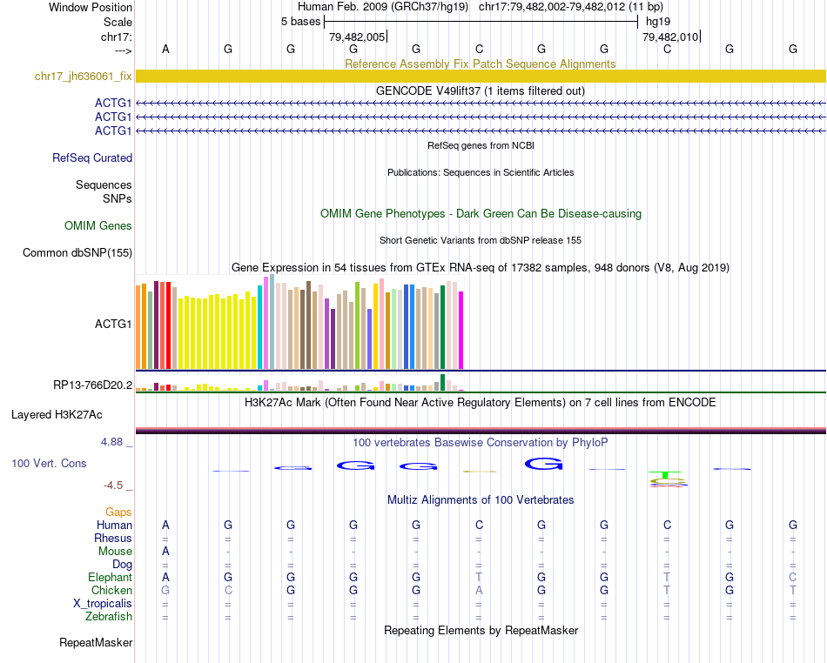This screenshot has height=663, width=827.
Task: Select the yellow fix patch alignment bar
Action: click(x=481, y=77)
